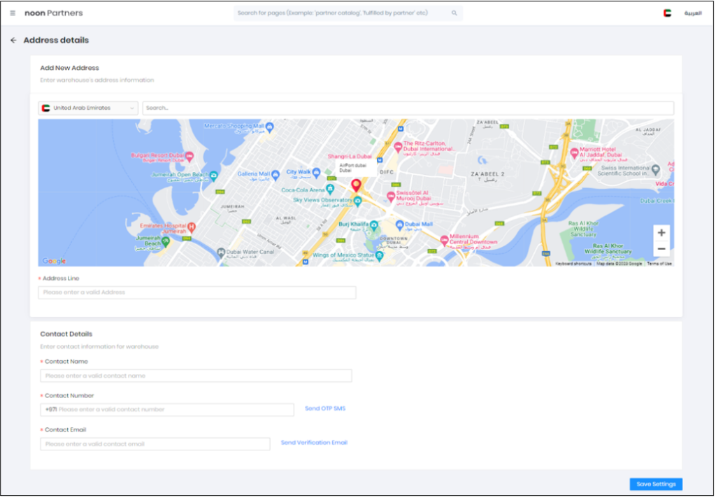The width and height of the screenshot is (716, 498).
Task: Click the Swissôtel Al Murooj marker
Action: [x=391, y=197]
